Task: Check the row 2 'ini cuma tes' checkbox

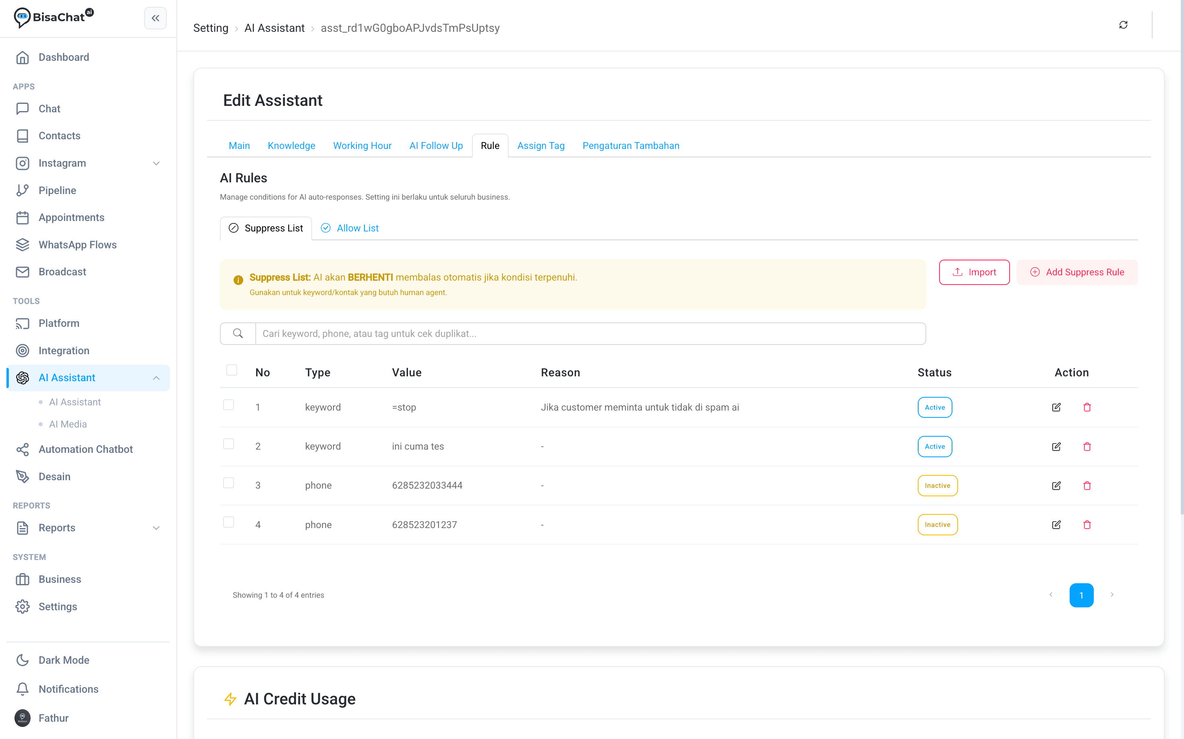Action: coord(228,444)
